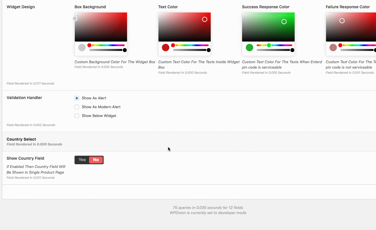Image resolution: width=376 pixels, height=230 pixels.
Task: Click the Country Select section heading
Action: coord(21,139)
